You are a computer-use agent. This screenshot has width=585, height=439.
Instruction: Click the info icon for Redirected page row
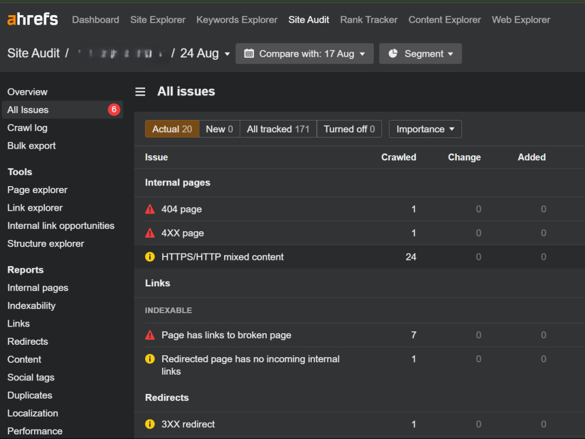pos(150,359)
